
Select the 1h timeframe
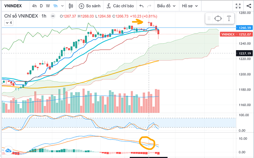click(55, 6)
